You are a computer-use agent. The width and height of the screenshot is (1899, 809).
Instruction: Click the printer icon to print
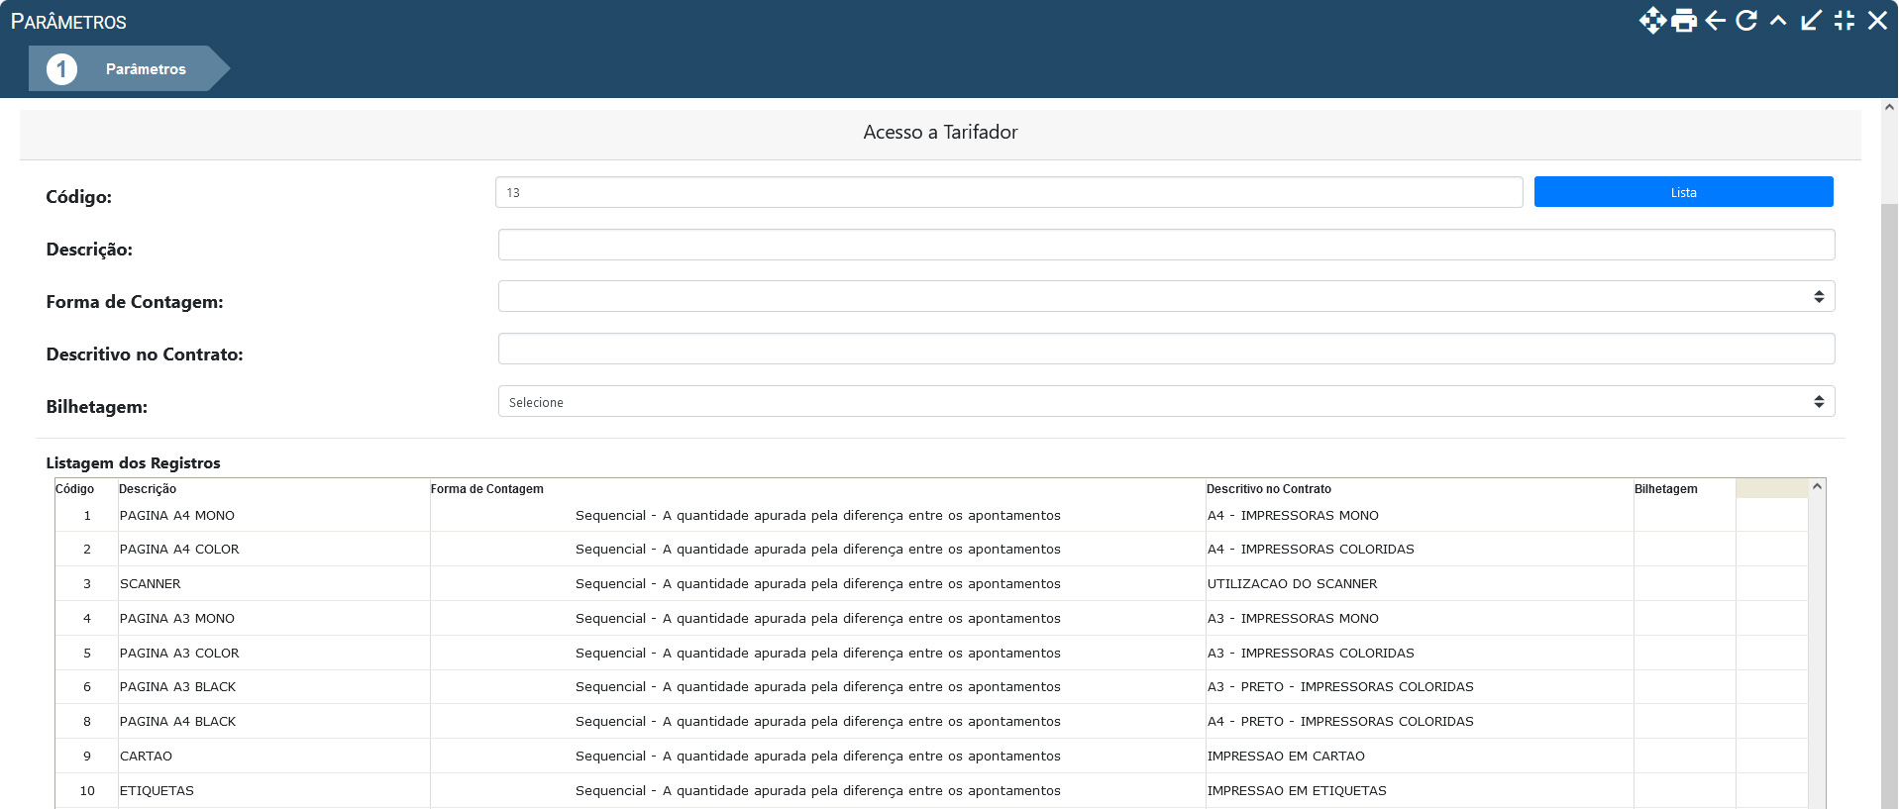click(1684, 21)
